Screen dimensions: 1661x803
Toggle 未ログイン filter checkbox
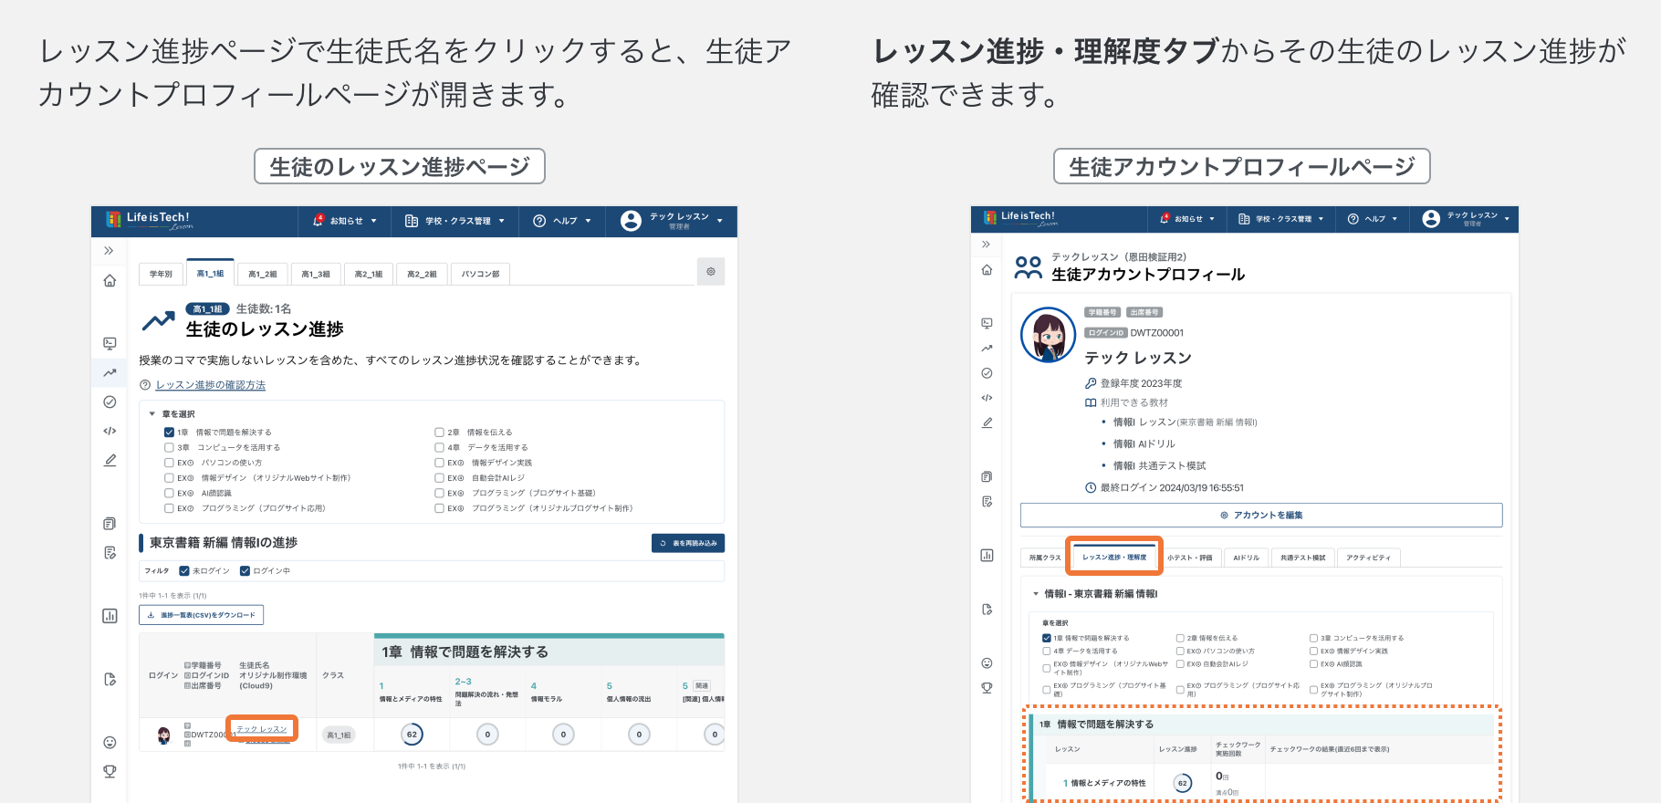(x=184, y=571)
